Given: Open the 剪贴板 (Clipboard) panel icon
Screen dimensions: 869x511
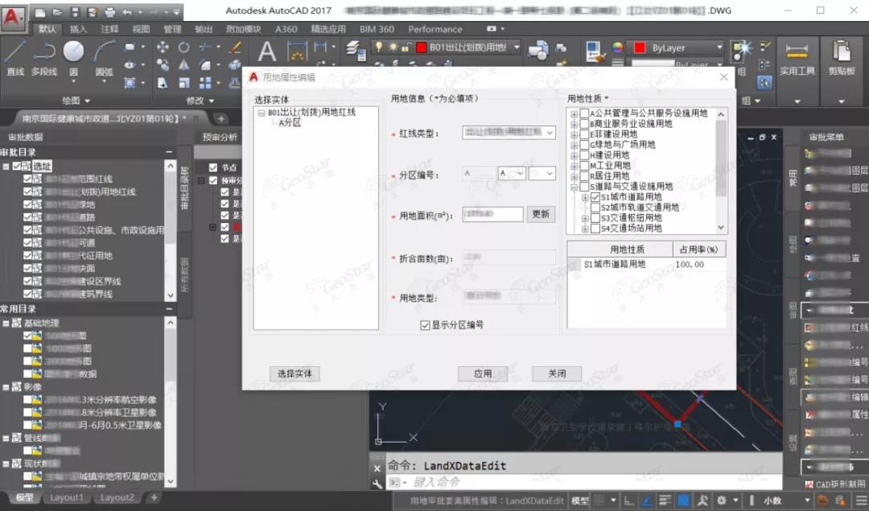Looking at the screenshot, I should click(842, 56).
